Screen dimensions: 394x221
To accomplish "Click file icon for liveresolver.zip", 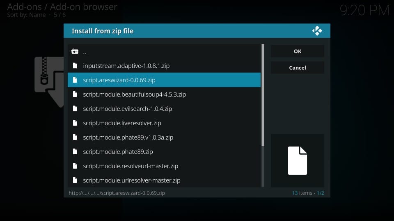I will (x=75, y=123).
